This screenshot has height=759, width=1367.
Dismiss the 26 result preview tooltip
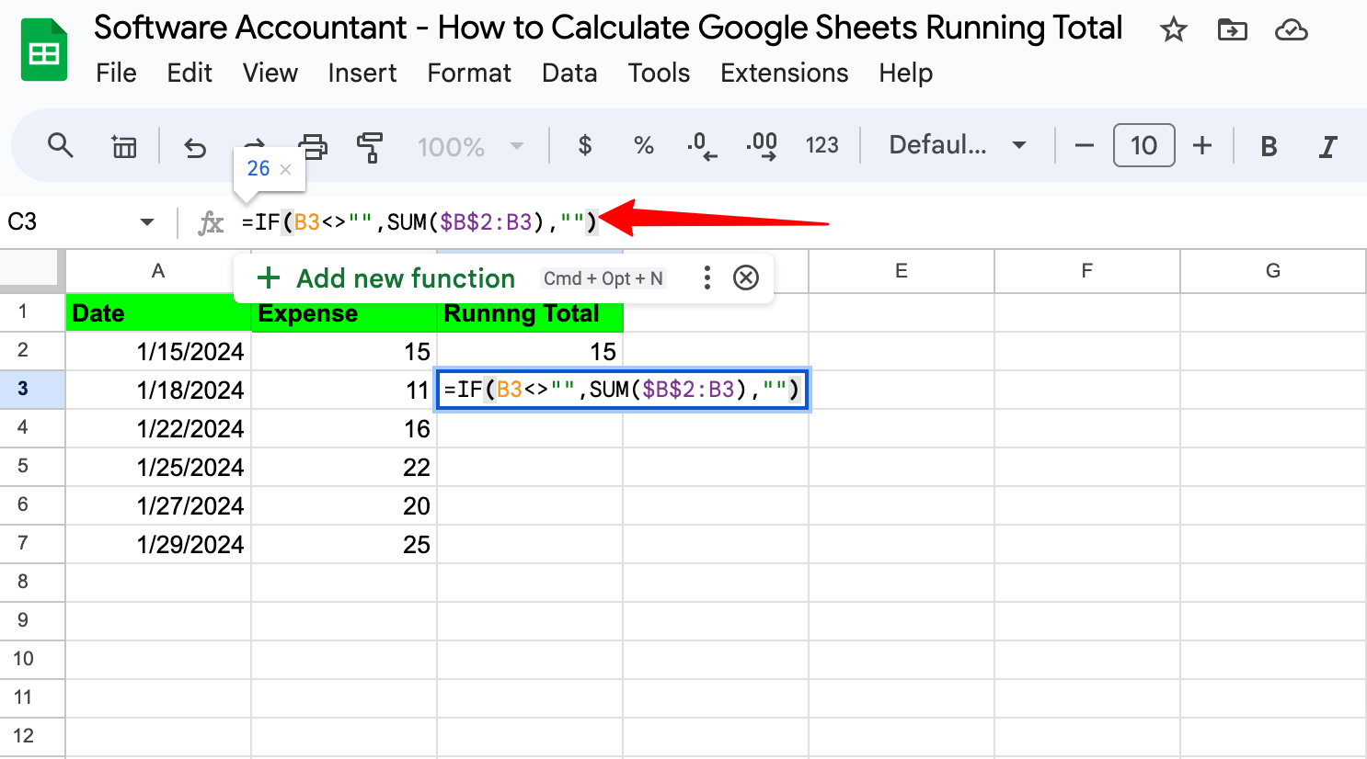[x=285, y=169]
